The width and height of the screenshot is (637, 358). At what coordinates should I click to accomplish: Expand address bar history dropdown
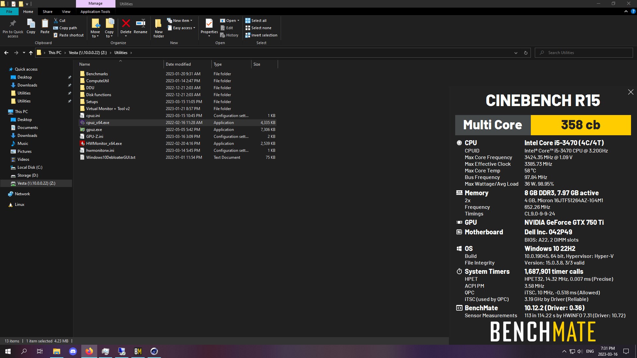tap(516, 53)
